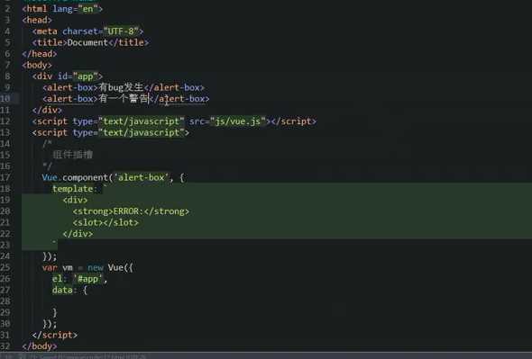Click the opening <body> tag

click(x=37, y=65)
